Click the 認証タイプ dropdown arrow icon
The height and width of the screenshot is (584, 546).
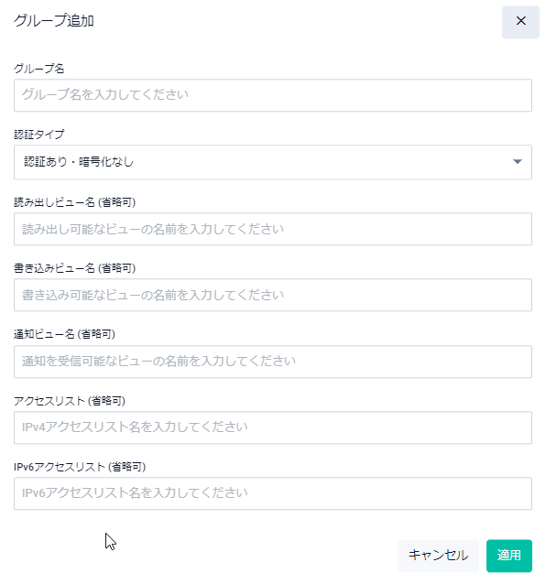[517, 162]
